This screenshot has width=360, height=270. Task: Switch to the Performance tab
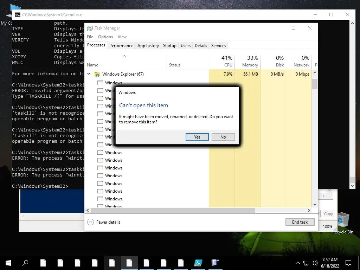pos(121,46)
